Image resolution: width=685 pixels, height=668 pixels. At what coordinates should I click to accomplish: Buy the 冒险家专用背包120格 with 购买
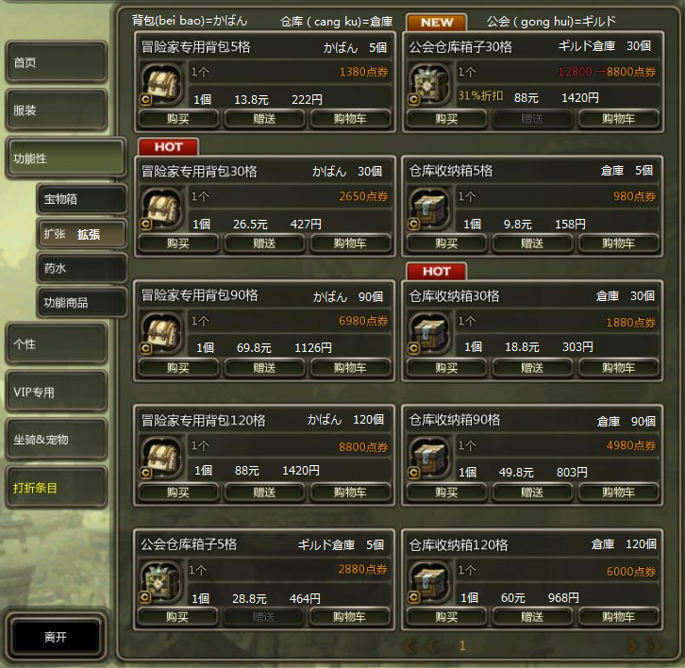tap(177, 493)
